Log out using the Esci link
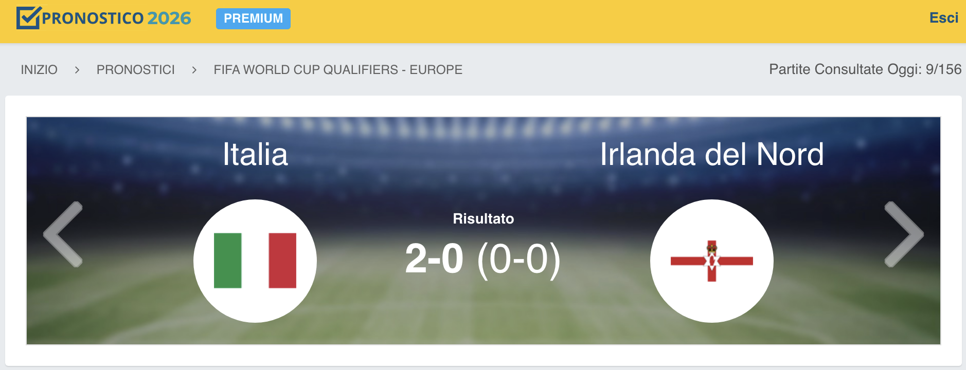 coord(943,18)
